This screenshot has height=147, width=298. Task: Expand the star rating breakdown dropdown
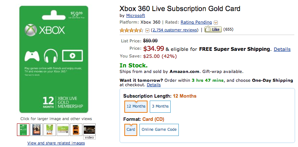click(x=147, y=30)
